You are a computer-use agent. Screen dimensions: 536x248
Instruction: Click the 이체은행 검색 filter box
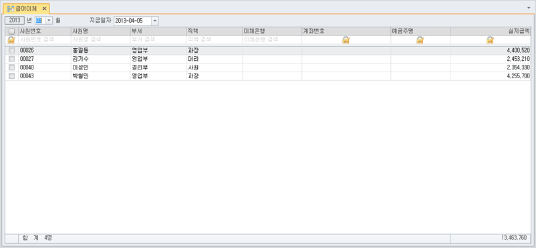(x=272, y=40)
